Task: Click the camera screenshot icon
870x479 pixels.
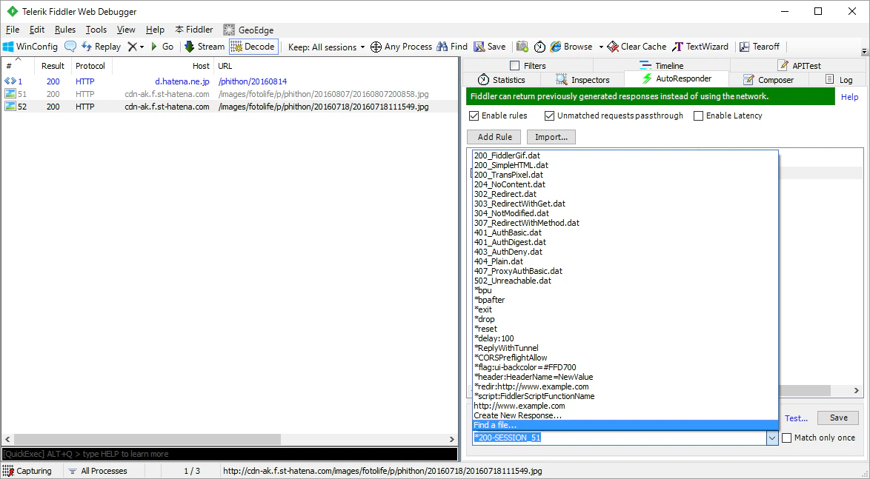Action: point(522,47)
